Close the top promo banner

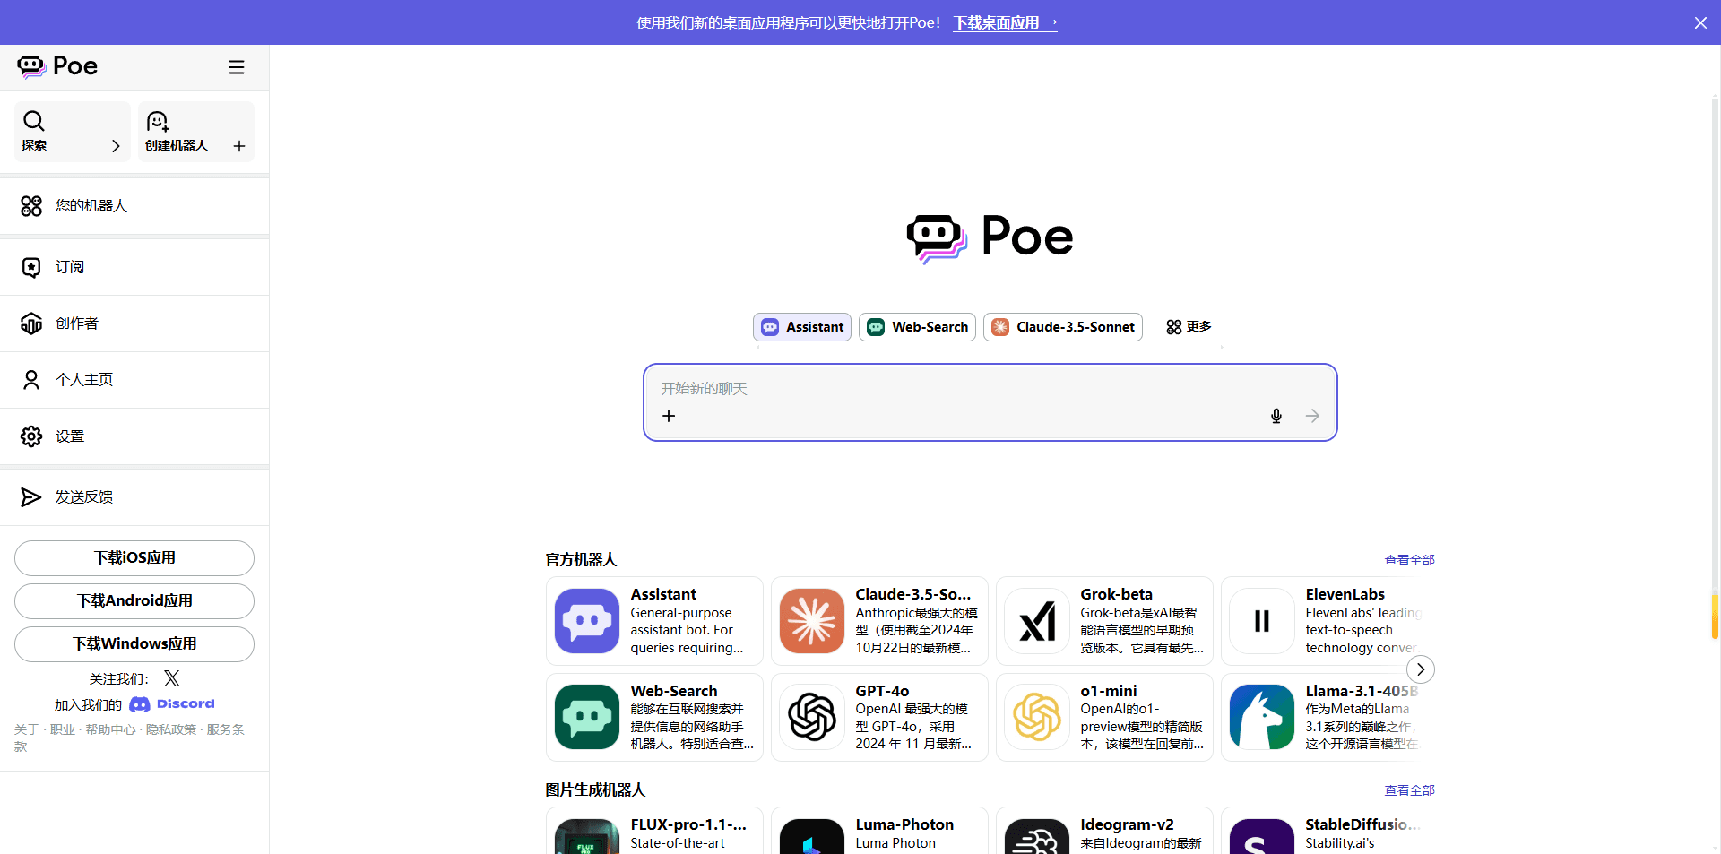[1700, 22]
